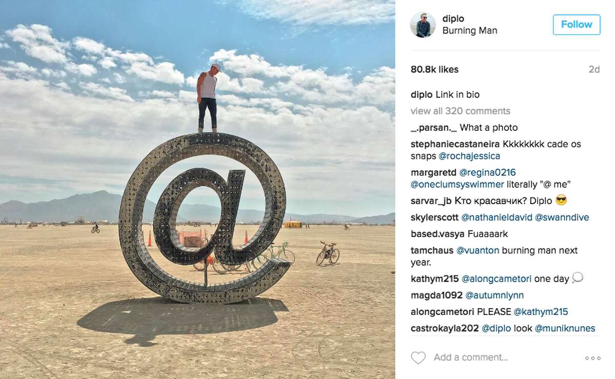
Task: Visit commenter margaretd's profile
Action: [x=434, y=172]
